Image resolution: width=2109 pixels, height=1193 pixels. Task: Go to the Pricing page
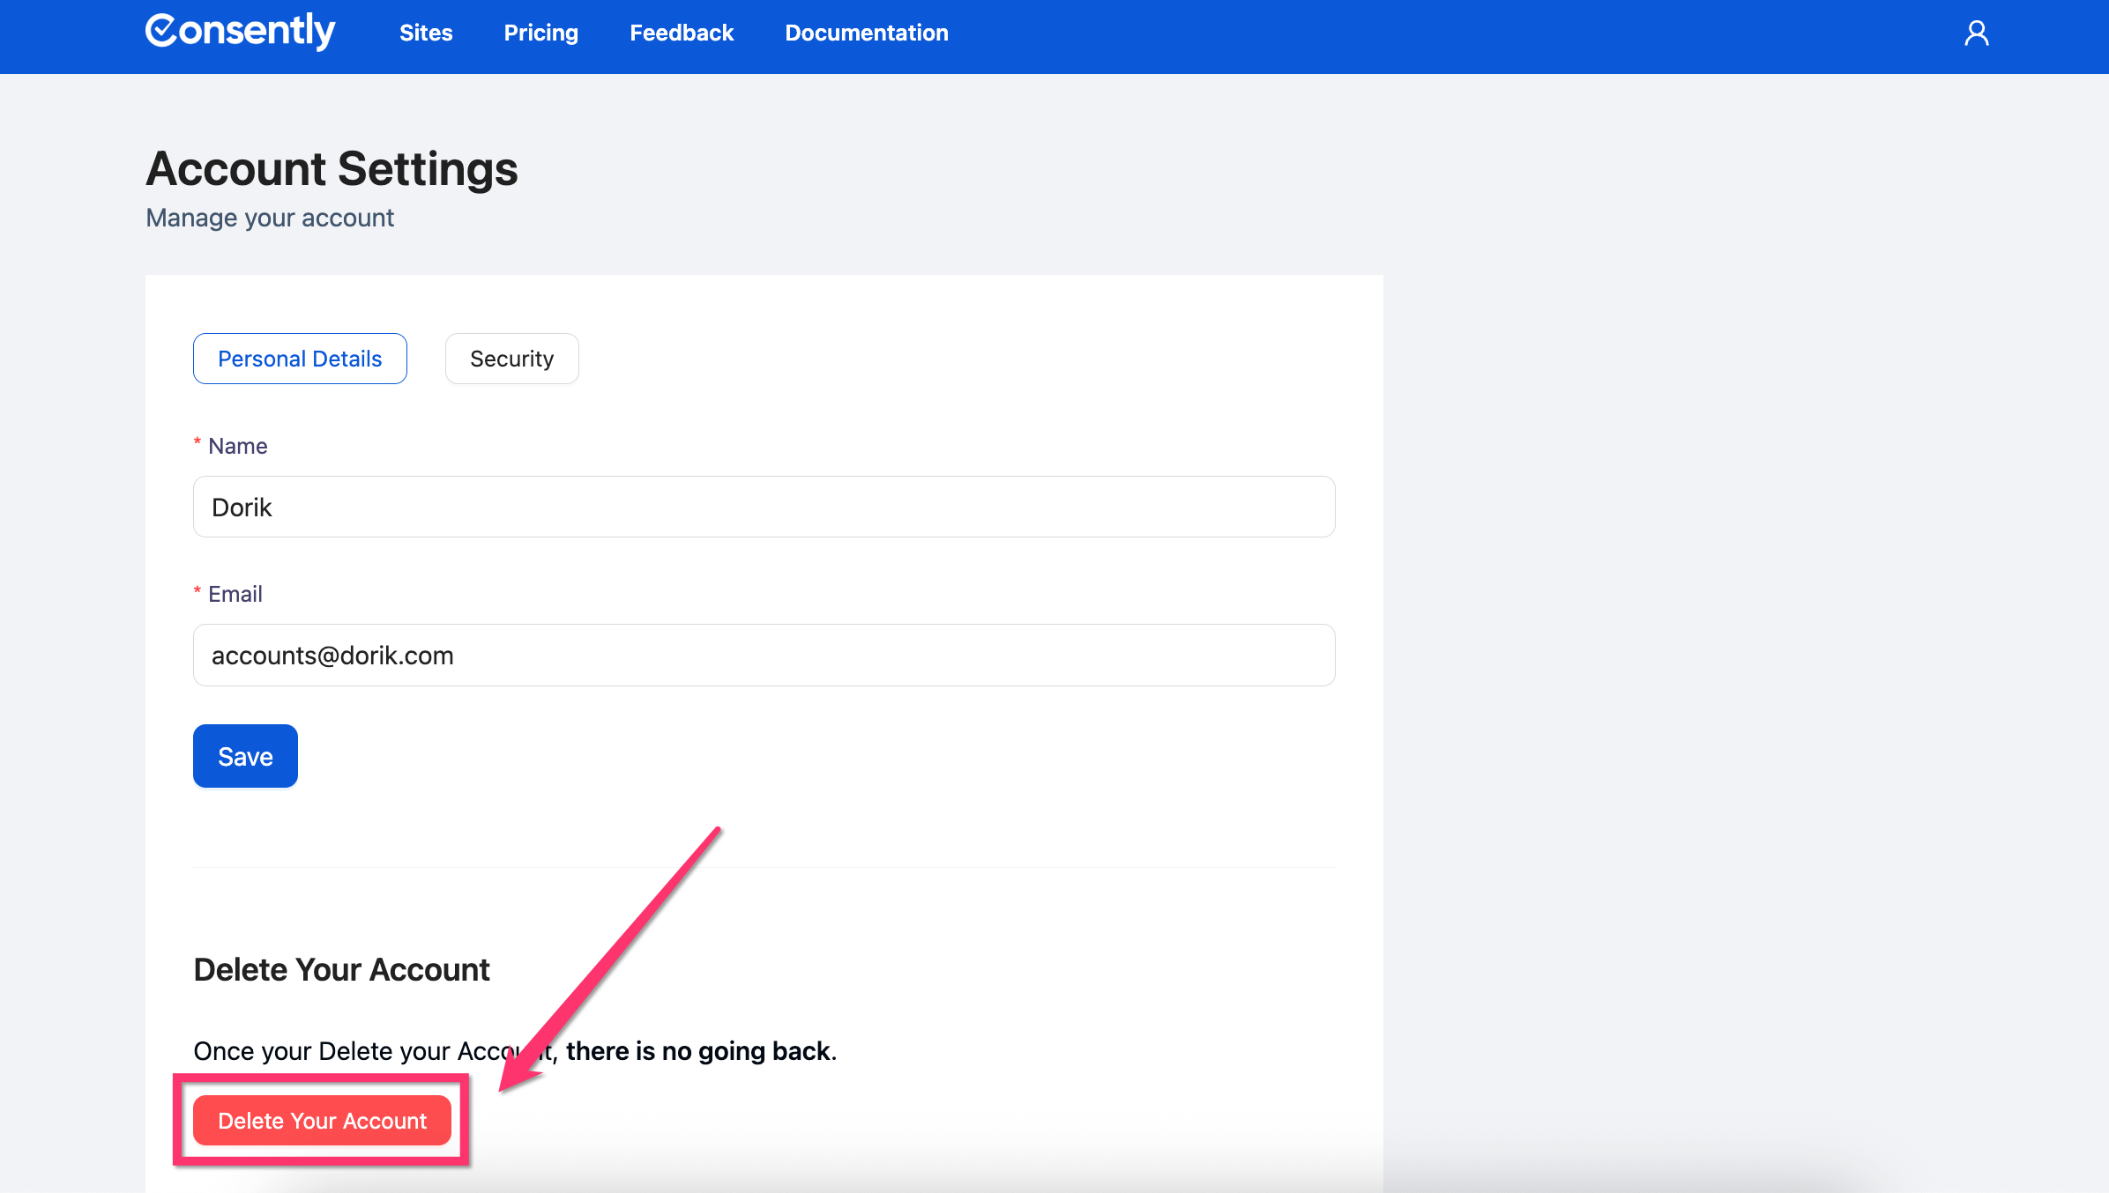pos(540,33)
